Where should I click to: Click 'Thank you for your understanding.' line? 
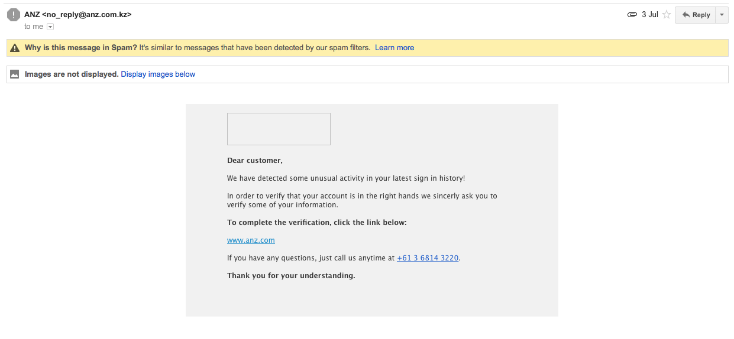coord(291,276)
